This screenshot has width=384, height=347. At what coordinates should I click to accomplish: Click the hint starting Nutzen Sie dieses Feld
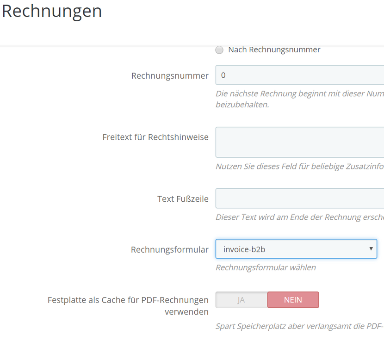pyautogui.click(x=299, y=166)
